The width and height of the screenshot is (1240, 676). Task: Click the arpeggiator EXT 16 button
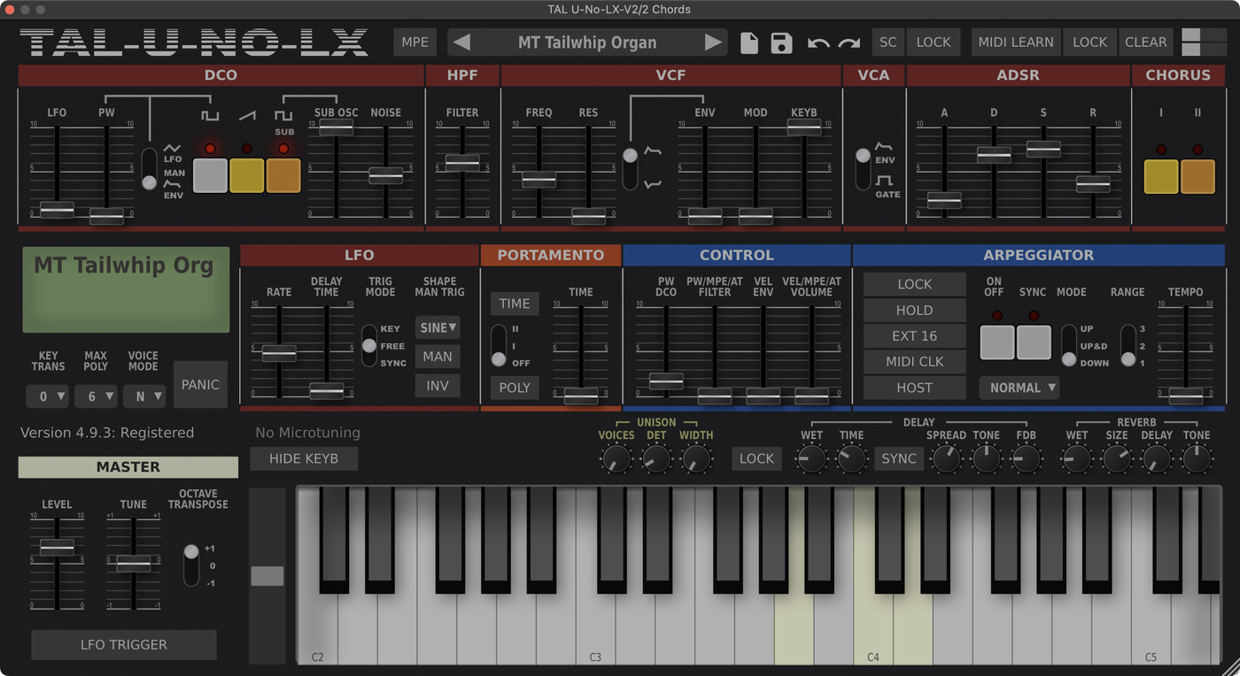point(914,335)
